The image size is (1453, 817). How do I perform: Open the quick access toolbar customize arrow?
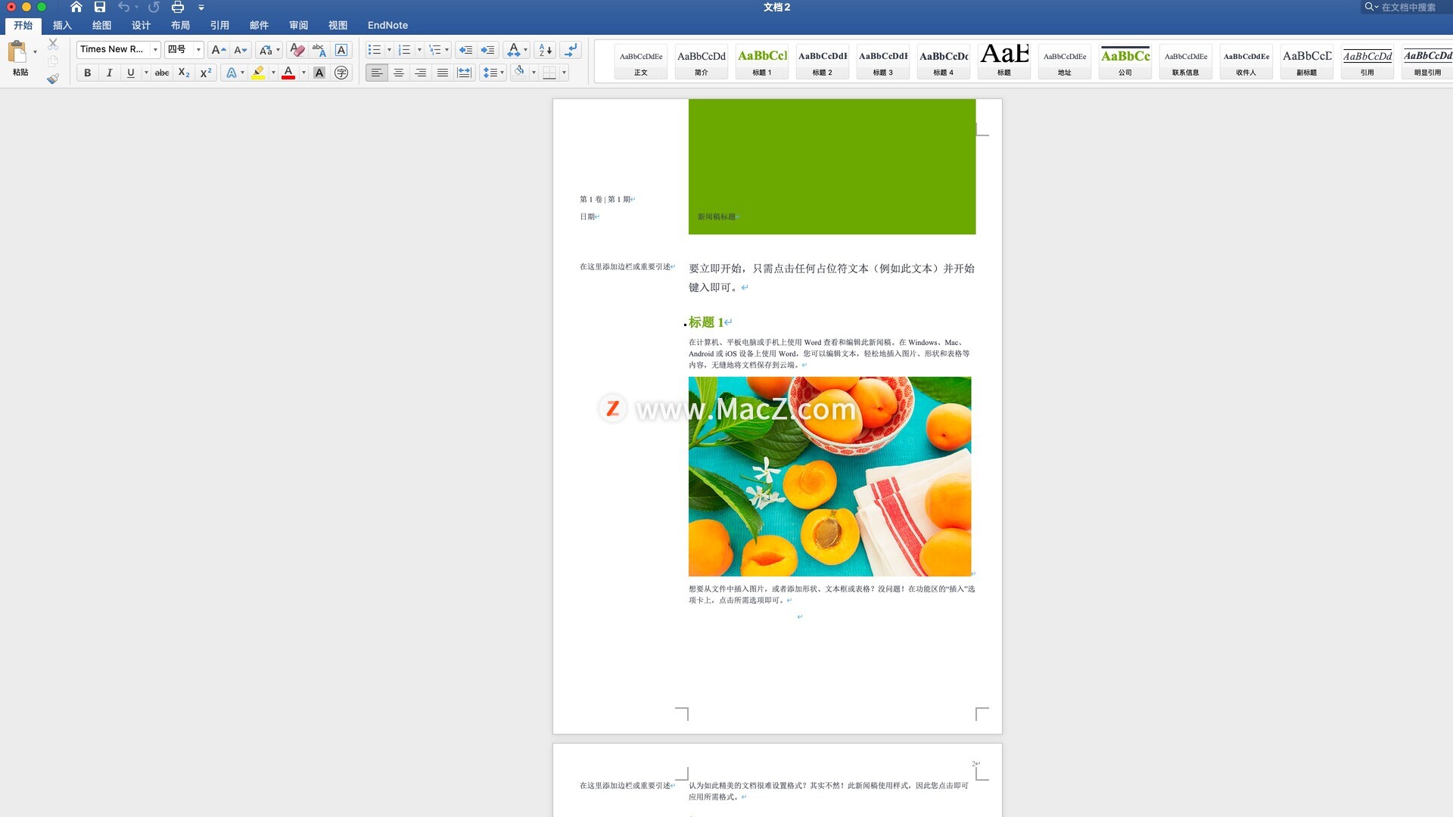point(201,8)
